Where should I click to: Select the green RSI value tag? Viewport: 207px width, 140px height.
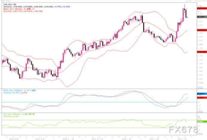coord(202,122)
